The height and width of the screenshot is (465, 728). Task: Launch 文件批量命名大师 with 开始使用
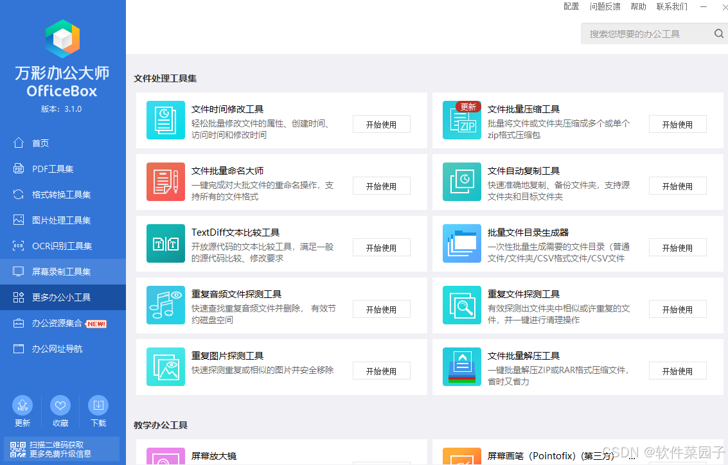click(381, 186)
